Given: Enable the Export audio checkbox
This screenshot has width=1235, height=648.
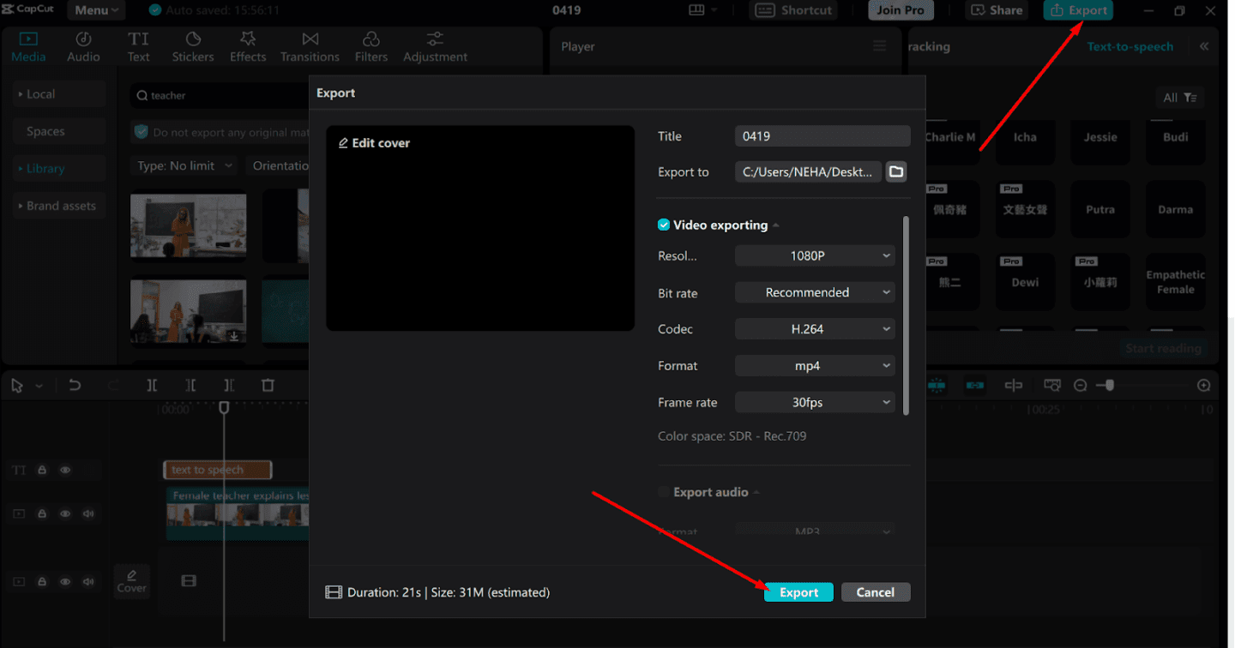Looking at the screenshot, I should coord(664,492).
